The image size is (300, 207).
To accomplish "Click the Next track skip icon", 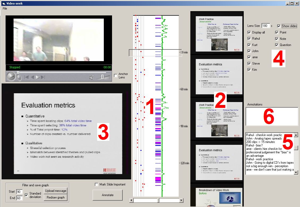I will 43,77.
